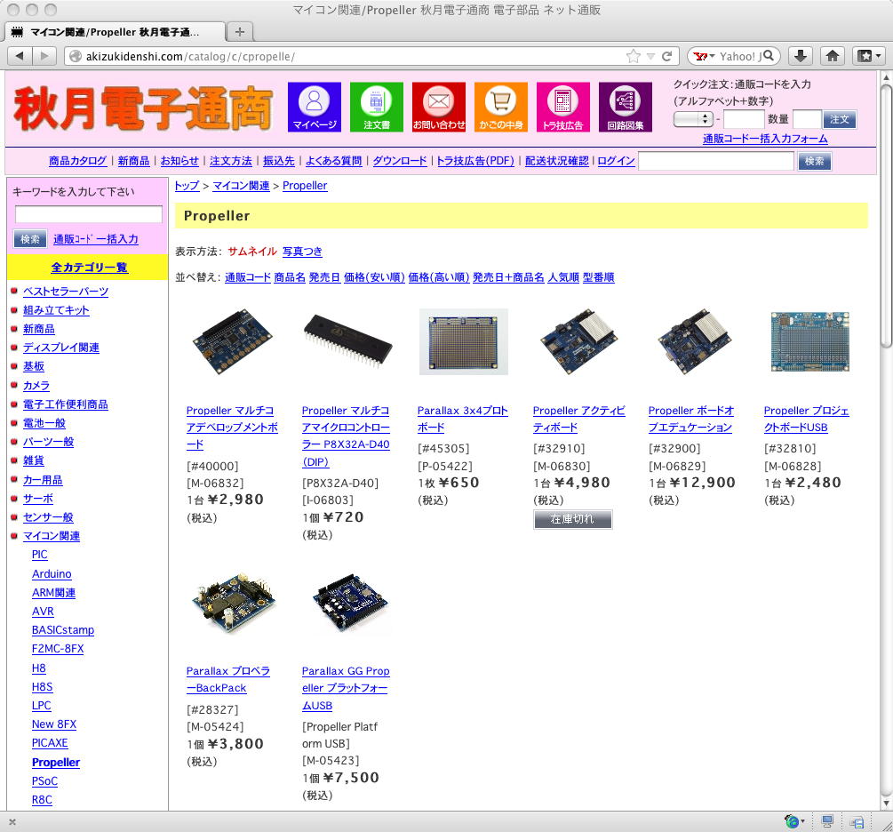893x832 pixels.
Task: Open お知らせ in navigation bar
Action: click(x=179, y=161)
